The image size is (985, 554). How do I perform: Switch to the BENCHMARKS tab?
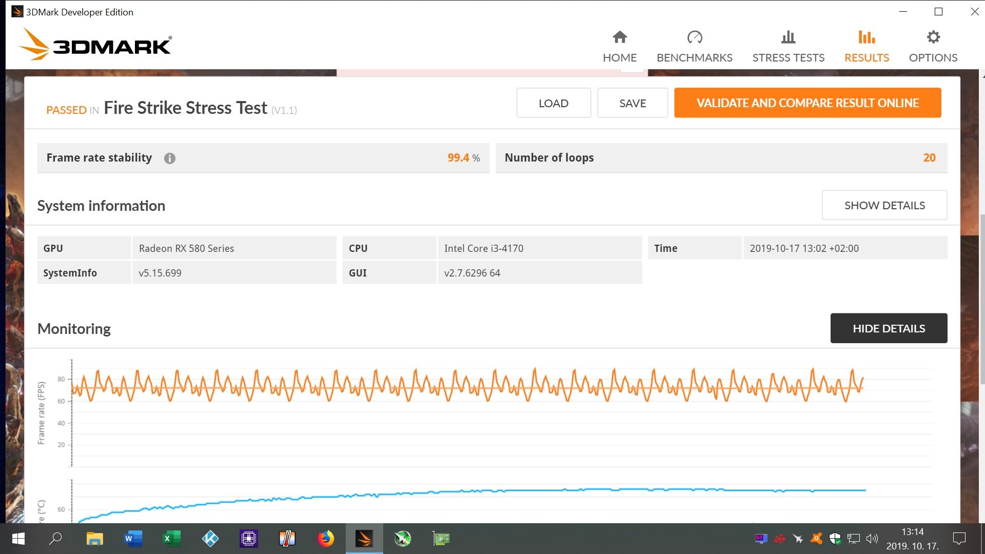694,46
